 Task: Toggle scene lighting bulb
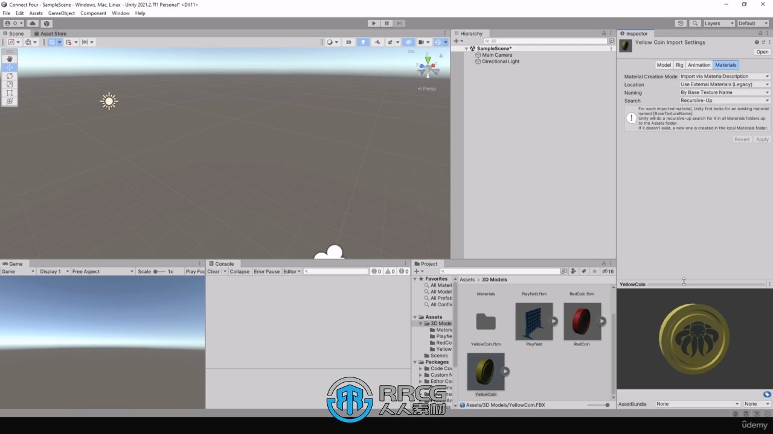(x=363, y=42)
